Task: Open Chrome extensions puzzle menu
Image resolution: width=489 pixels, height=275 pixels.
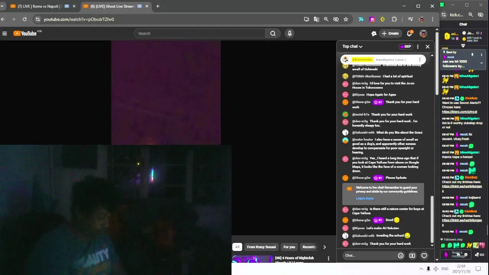Action: pos(394,19)
